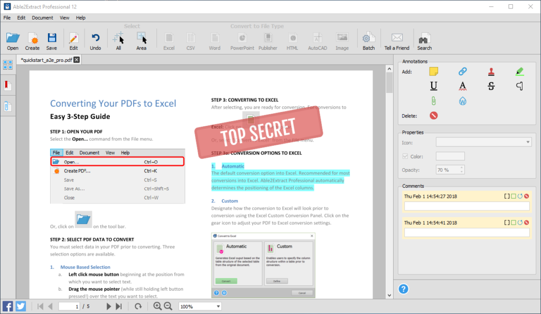Convert to PowerPoint from the toolbar
This screenshot has width=541, height=314.
click(242, 41)
